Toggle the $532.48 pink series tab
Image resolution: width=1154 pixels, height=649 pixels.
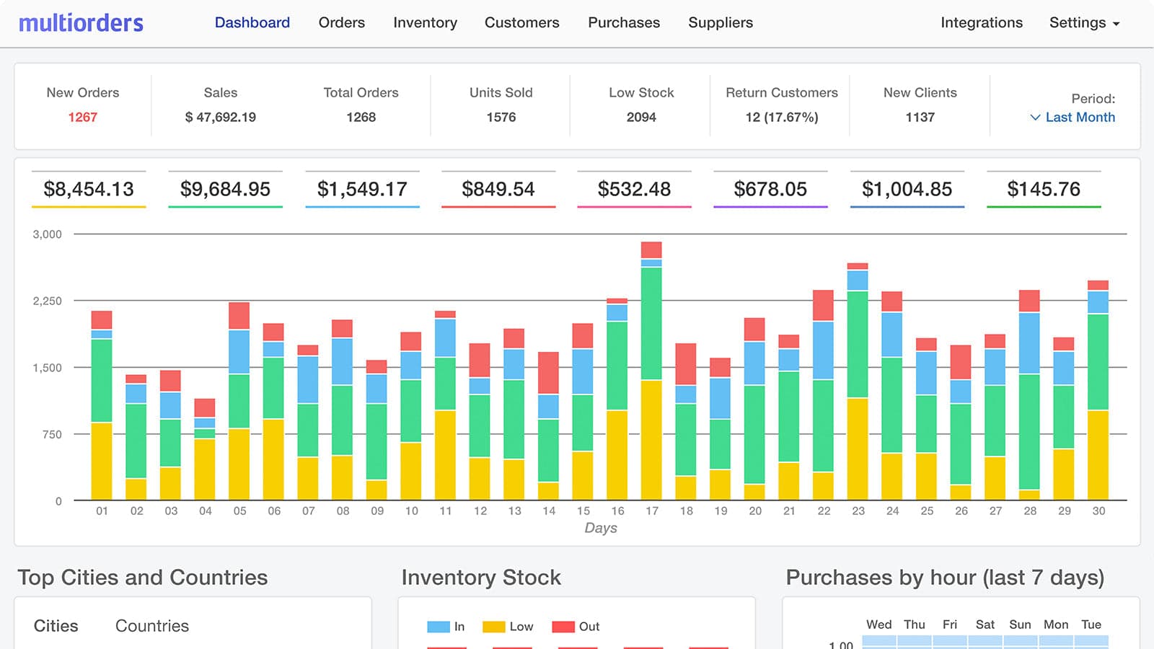pyautogui.click(x=634, y=189)
